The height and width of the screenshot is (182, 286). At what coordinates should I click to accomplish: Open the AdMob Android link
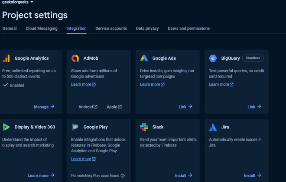[88, 107]
